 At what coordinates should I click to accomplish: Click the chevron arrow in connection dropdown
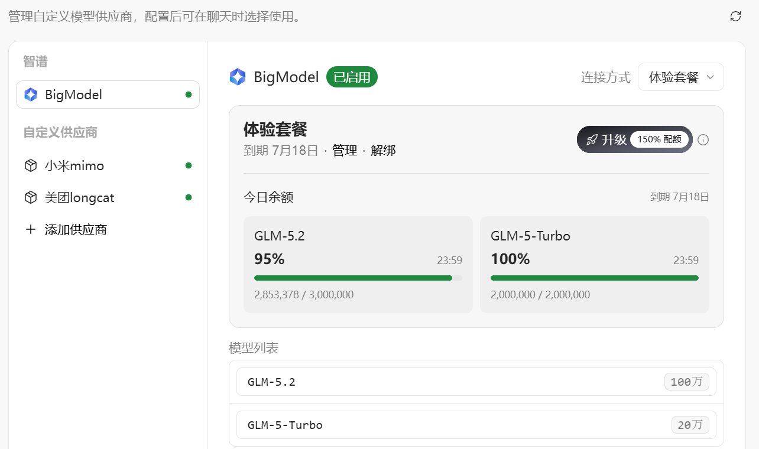(711, 77)
